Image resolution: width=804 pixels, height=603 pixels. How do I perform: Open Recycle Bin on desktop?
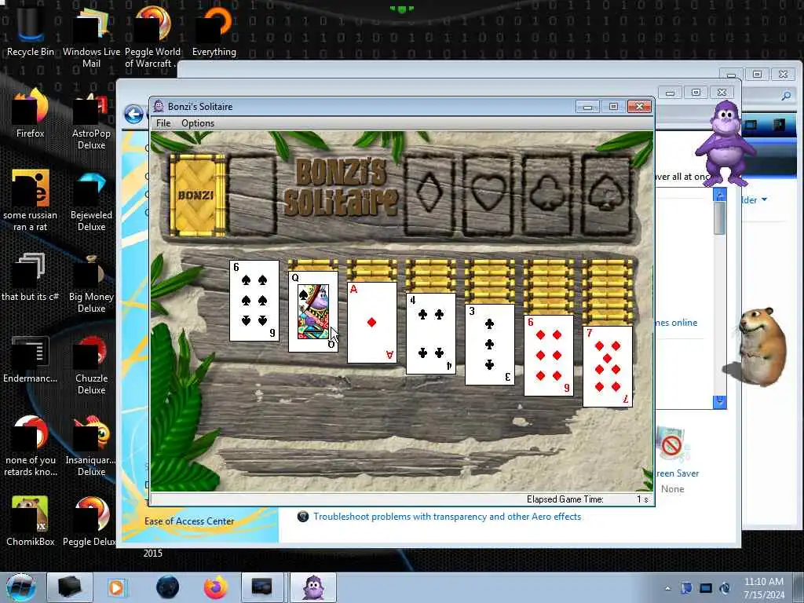point(30,31)
